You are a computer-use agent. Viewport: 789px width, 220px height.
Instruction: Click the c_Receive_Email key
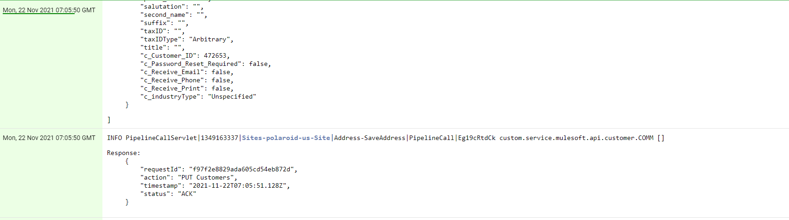tap(172, 72)
